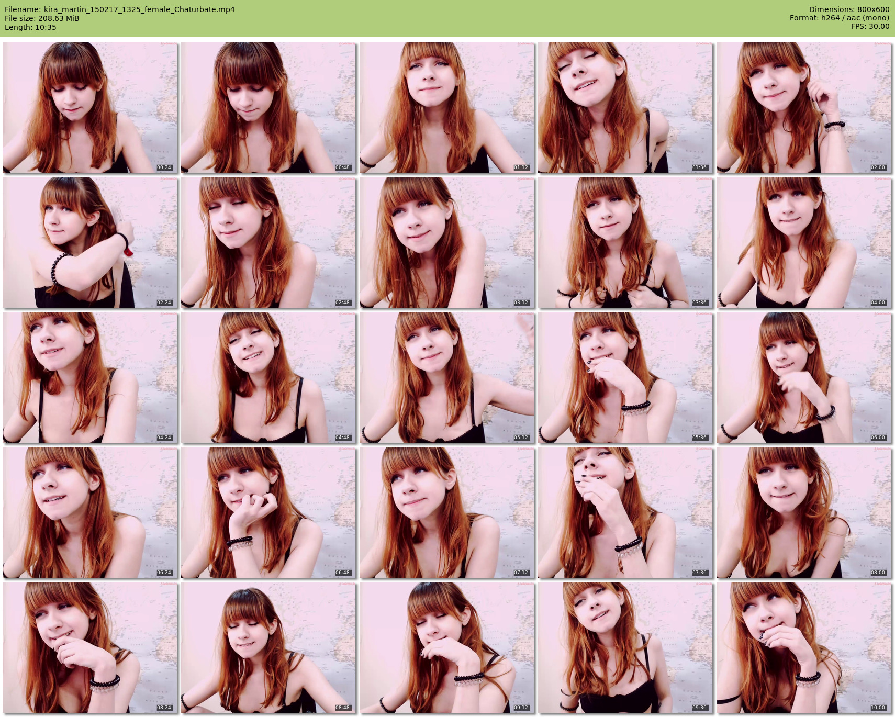
Task: Select the last thumbnail marked 10:00
Action: coord(803,647)
